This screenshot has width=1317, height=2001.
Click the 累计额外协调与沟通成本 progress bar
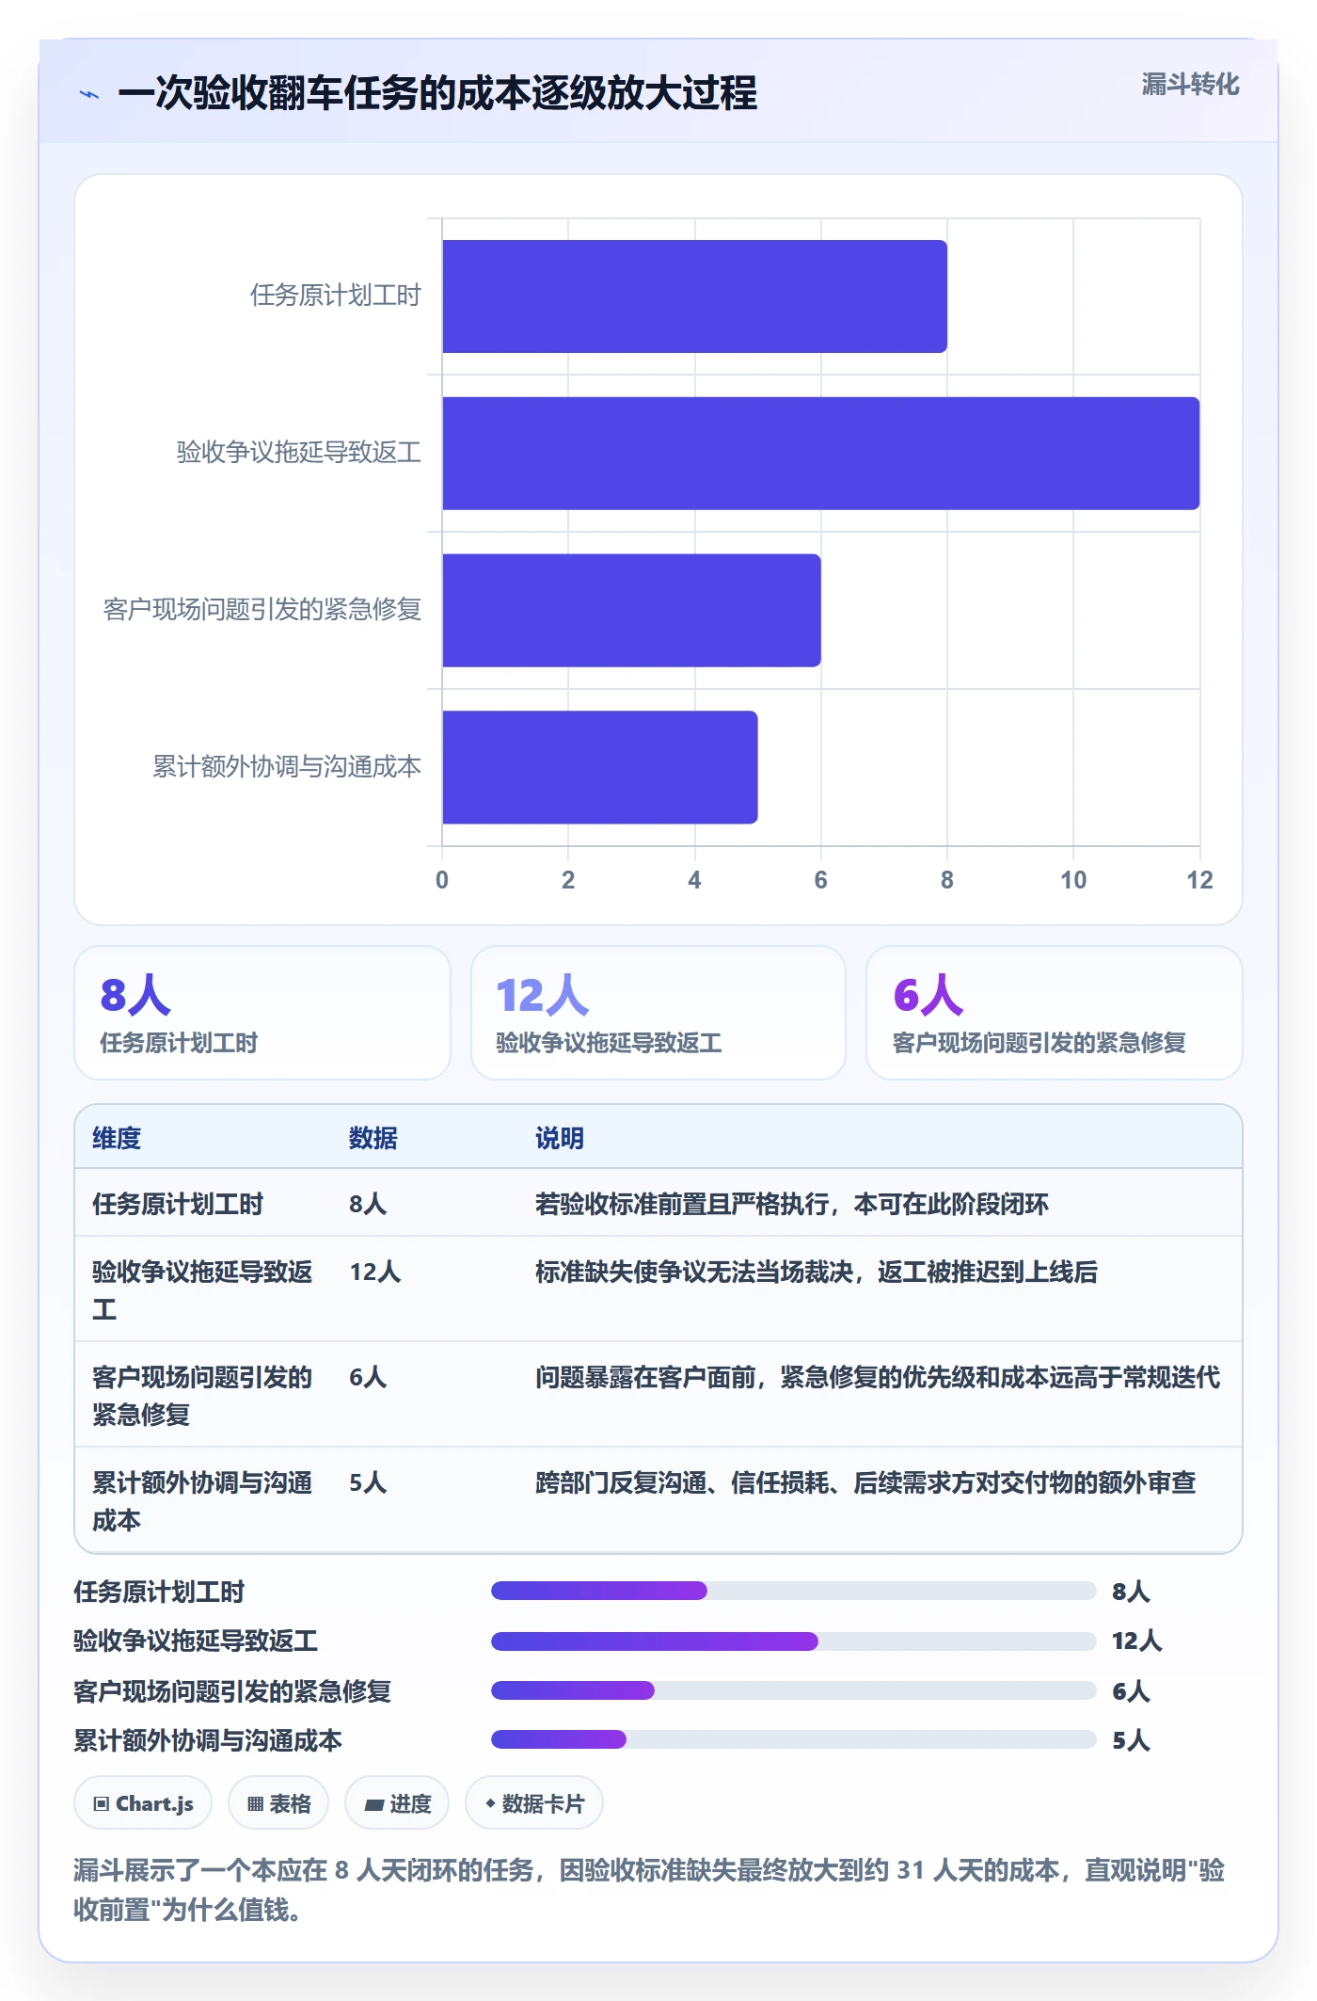[794, 1739]
